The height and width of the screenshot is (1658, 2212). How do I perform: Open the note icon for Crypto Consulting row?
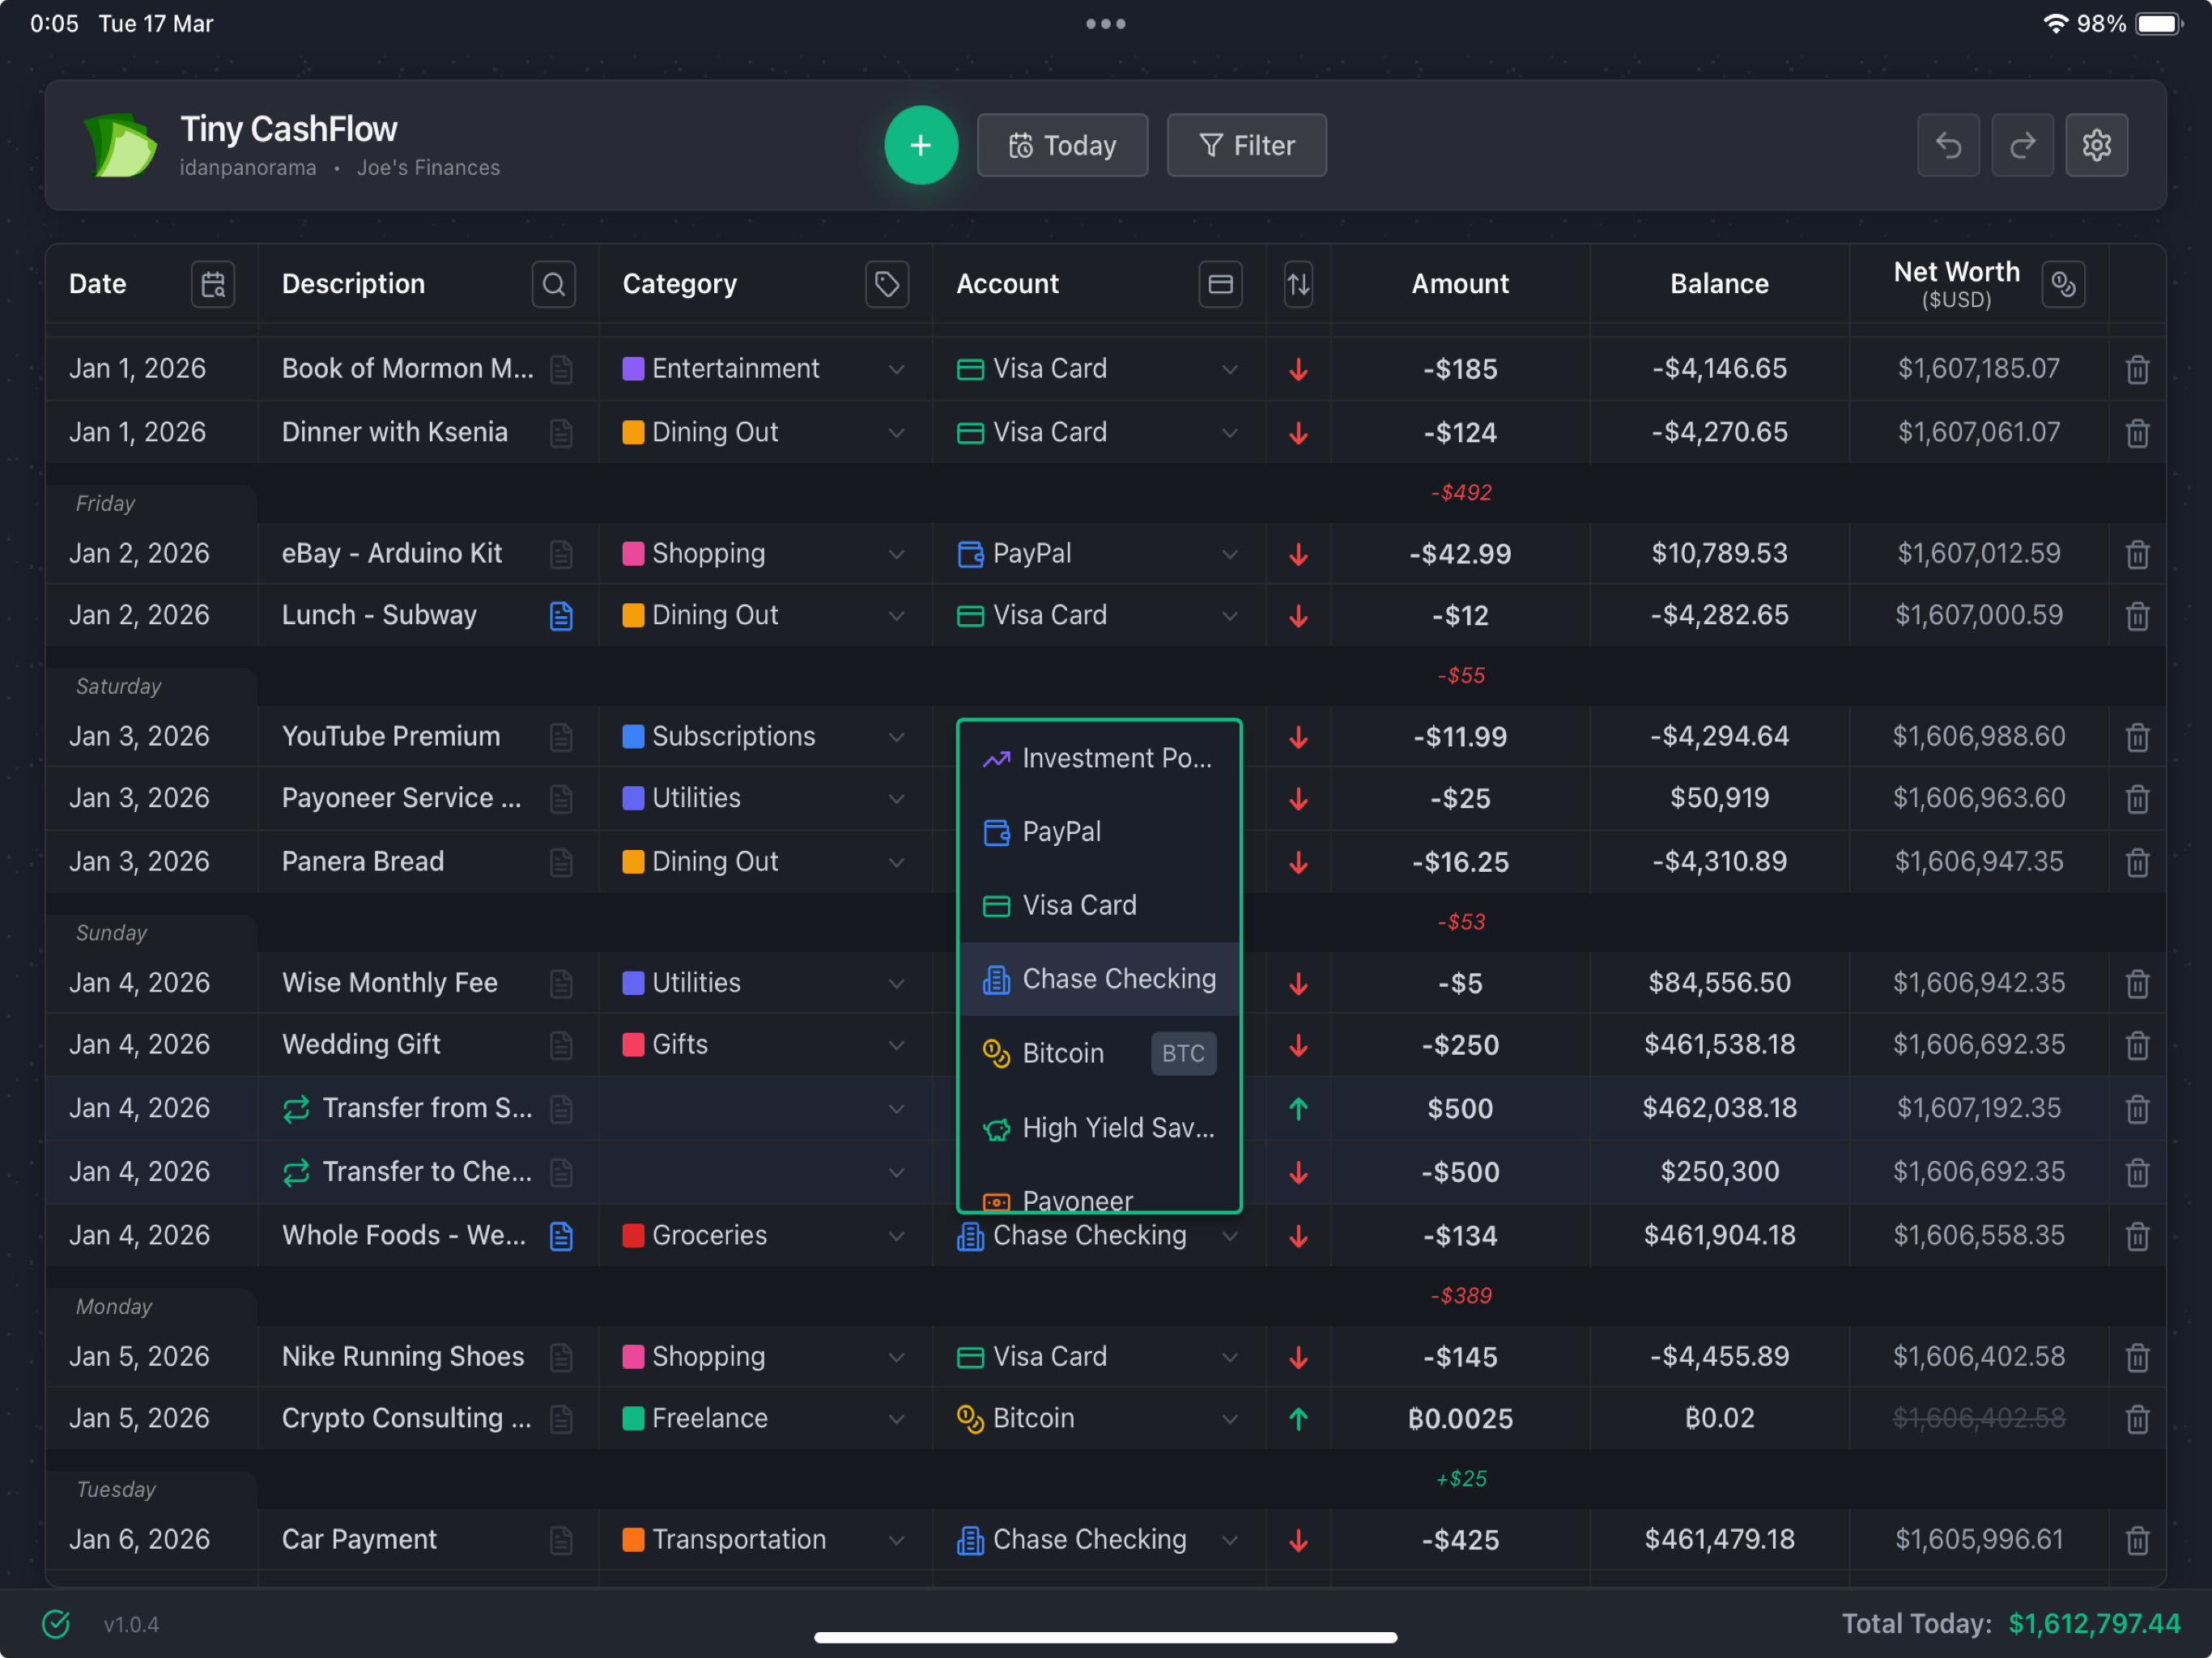click(561, 1418)
